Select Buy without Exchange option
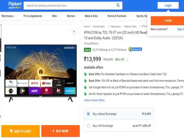 click(88, 114)
